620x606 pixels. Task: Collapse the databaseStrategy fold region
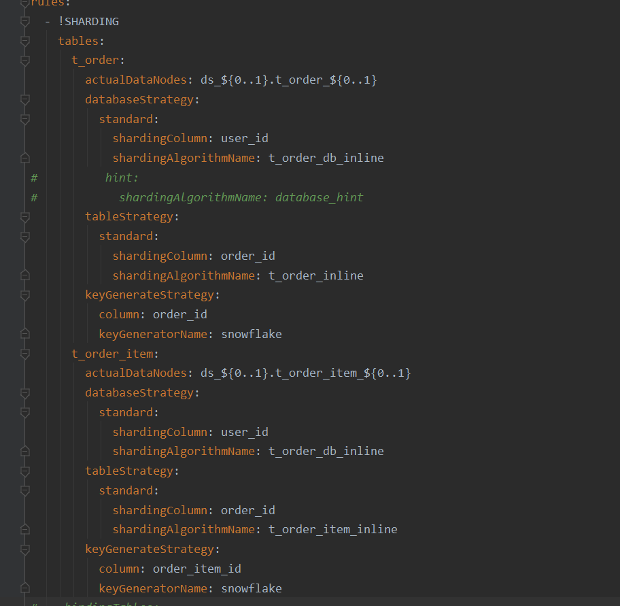(x=24, y=99)
